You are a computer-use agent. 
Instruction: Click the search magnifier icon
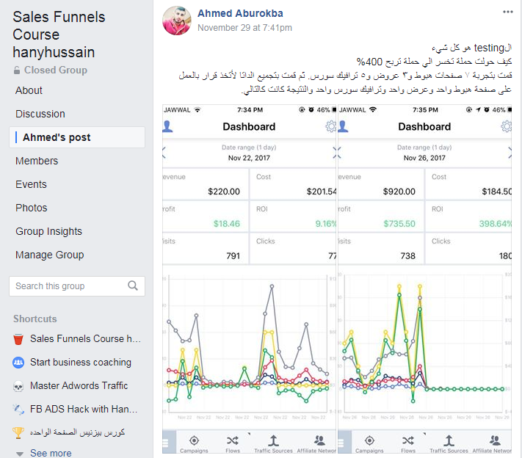[133, 286]
